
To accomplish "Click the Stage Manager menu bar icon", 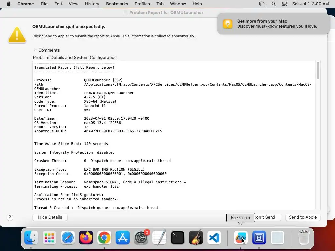I will tap(262, 4).
